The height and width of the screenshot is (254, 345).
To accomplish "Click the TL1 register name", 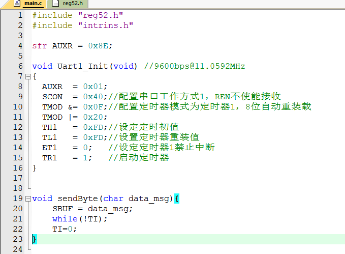I will (x=50, y=137).
